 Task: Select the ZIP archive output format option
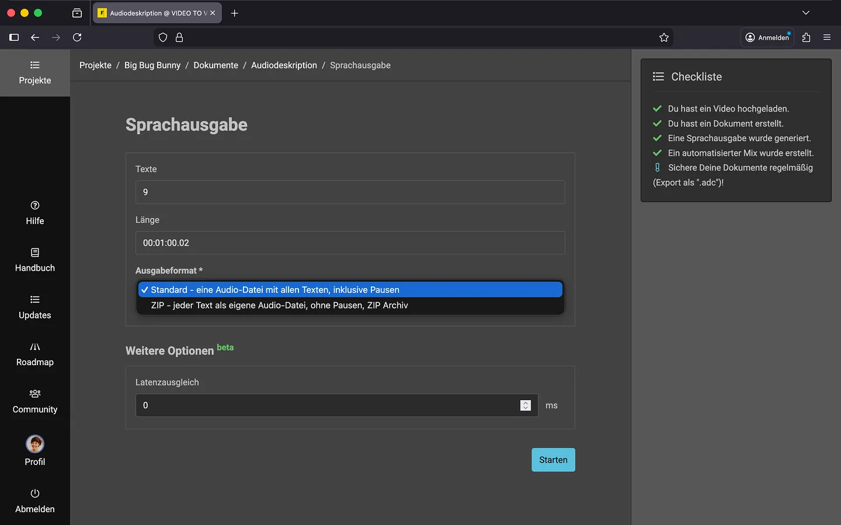(279, 305)
